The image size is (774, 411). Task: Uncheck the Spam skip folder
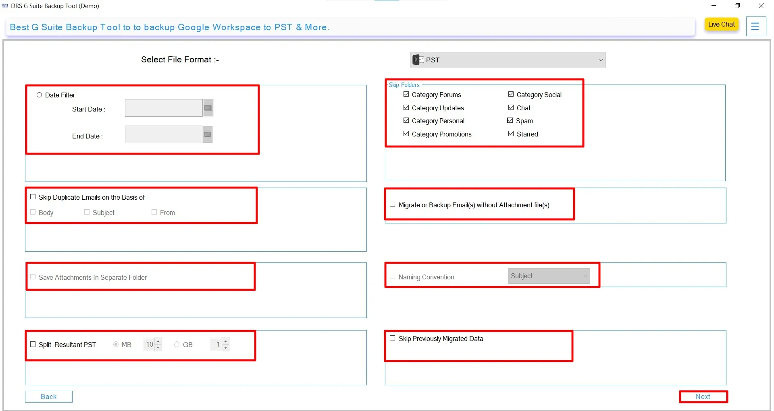[x=510, y=121]
